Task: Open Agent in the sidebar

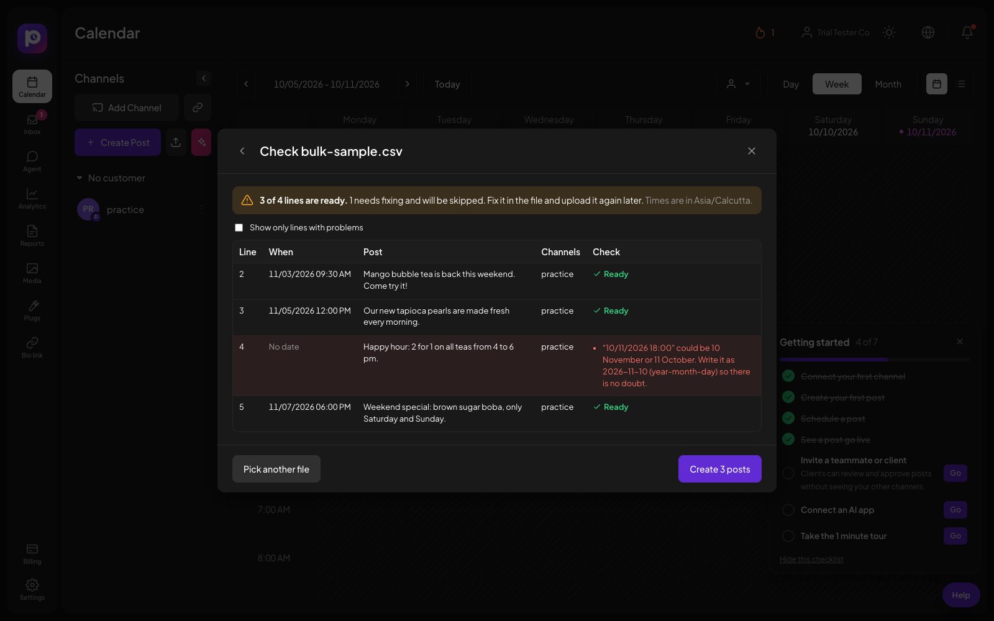Action: 32,160
